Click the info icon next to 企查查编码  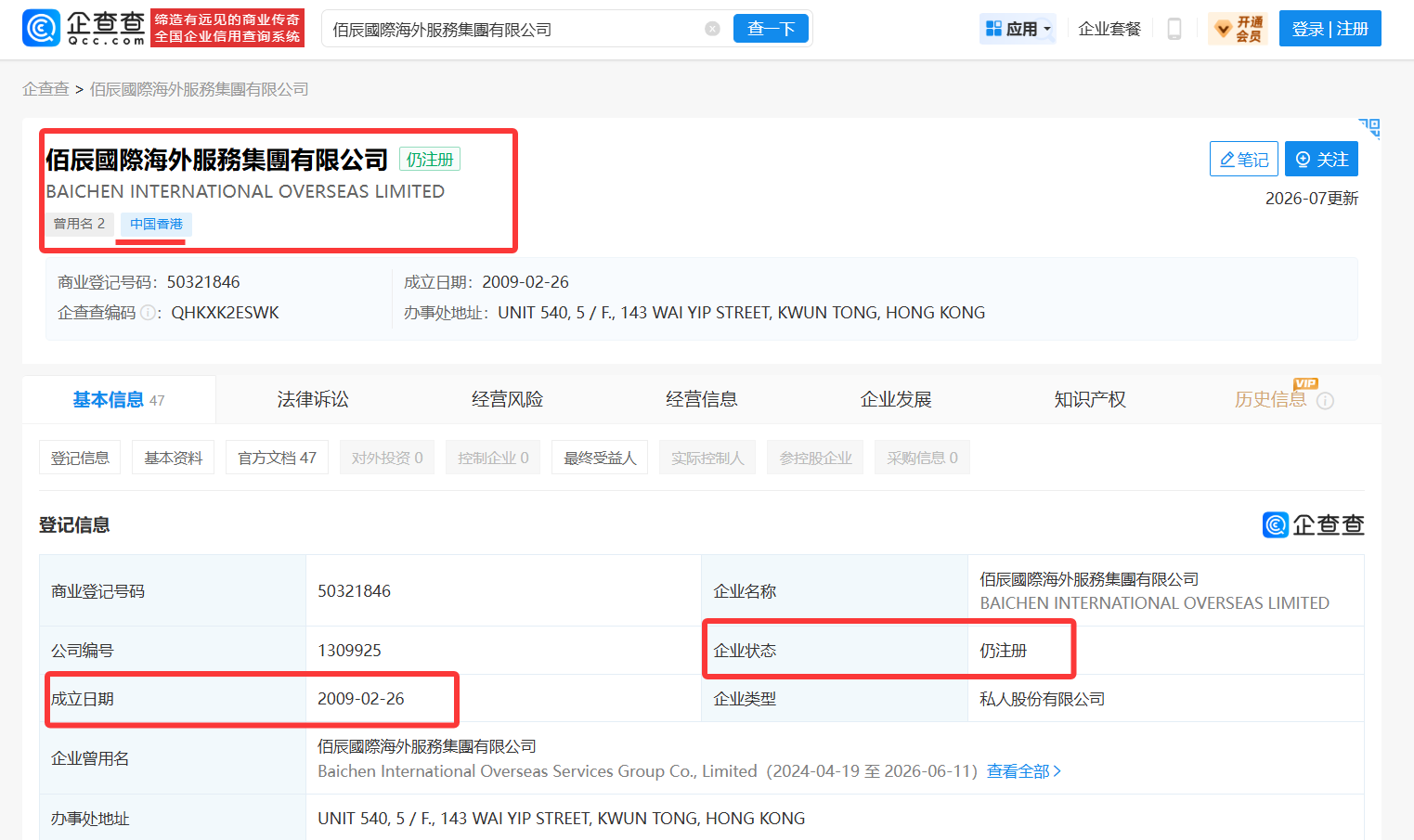pyautogui.click(x=148, y=313)
